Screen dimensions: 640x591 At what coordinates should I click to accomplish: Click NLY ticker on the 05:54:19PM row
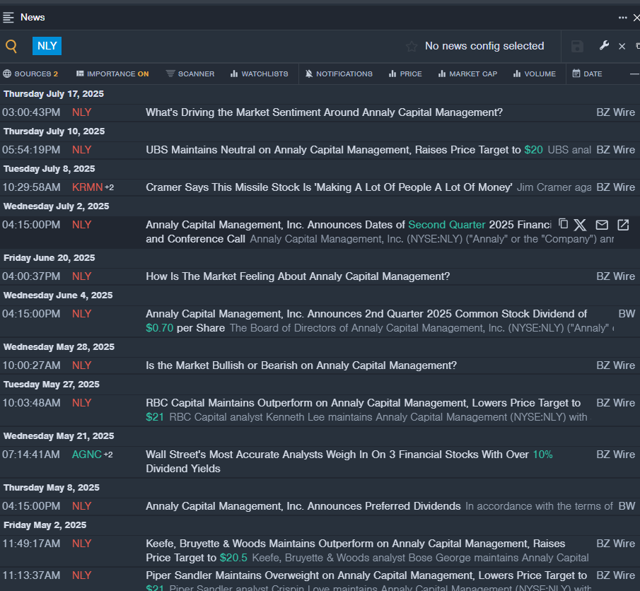(81, 150)
